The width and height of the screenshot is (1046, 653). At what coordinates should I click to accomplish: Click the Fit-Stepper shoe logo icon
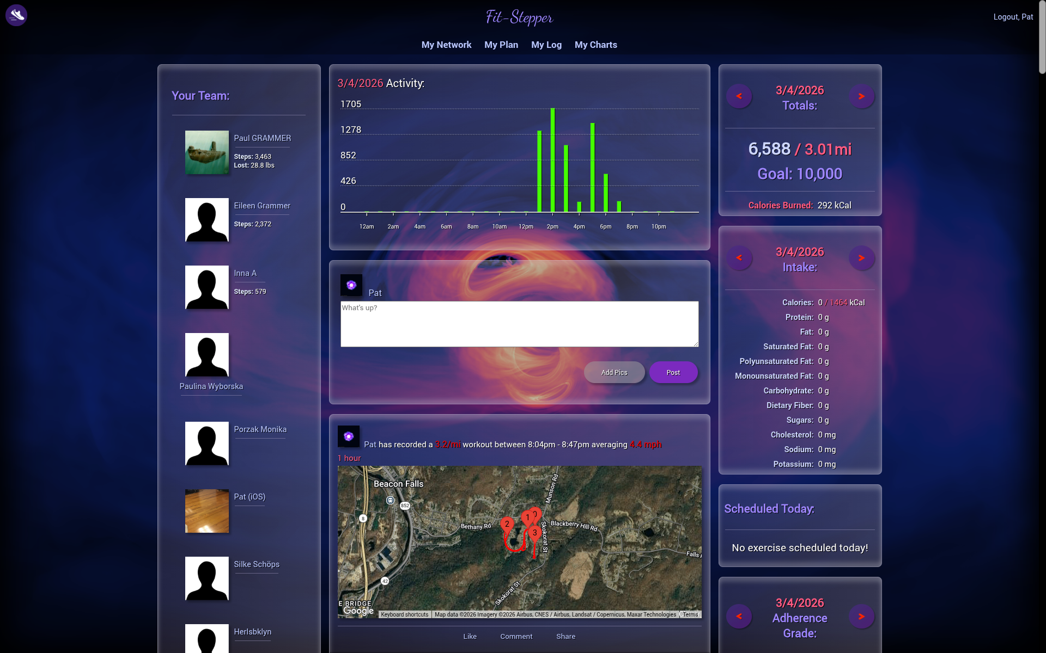click(16, 15)
